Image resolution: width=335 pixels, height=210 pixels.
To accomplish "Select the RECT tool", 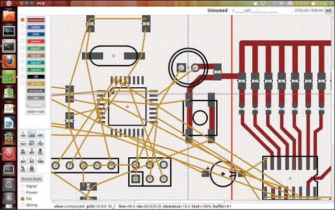I will 32,143.
